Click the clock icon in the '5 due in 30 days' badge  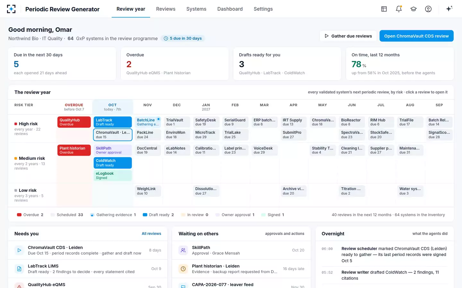point(166,38)
